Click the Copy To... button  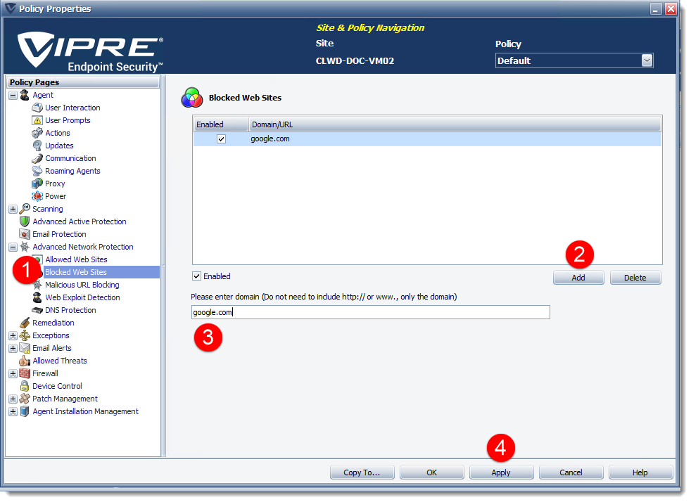(x=362, y=472)
